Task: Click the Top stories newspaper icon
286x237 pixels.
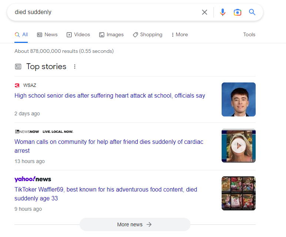Action: [18, 67]
